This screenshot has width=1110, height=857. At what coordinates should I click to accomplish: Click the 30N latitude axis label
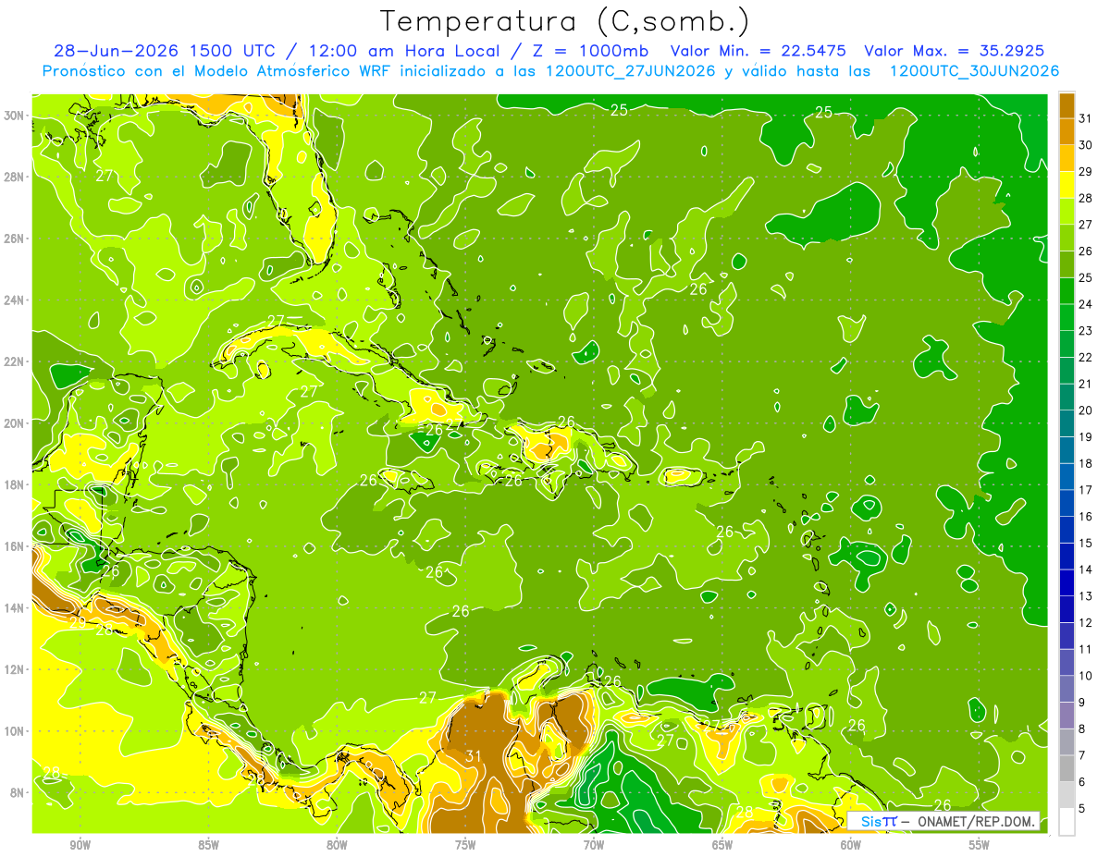[x=16, y=115]
